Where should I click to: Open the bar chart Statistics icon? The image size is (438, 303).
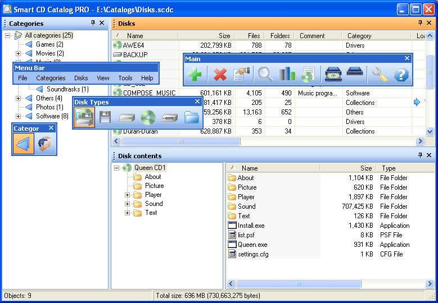click(287, 74)
